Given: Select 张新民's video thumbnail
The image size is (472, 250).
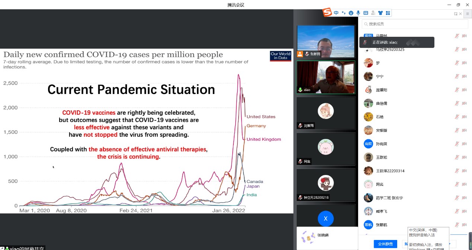Looking at the screenshot, I should 326,41.
